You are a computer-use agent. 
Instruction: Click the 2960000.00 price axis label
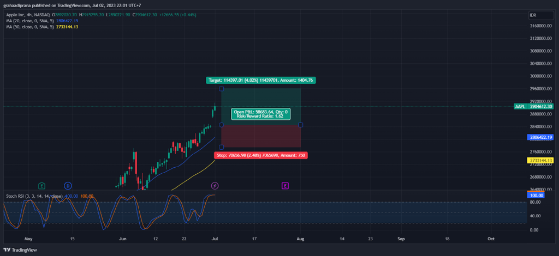click(542, 89)
